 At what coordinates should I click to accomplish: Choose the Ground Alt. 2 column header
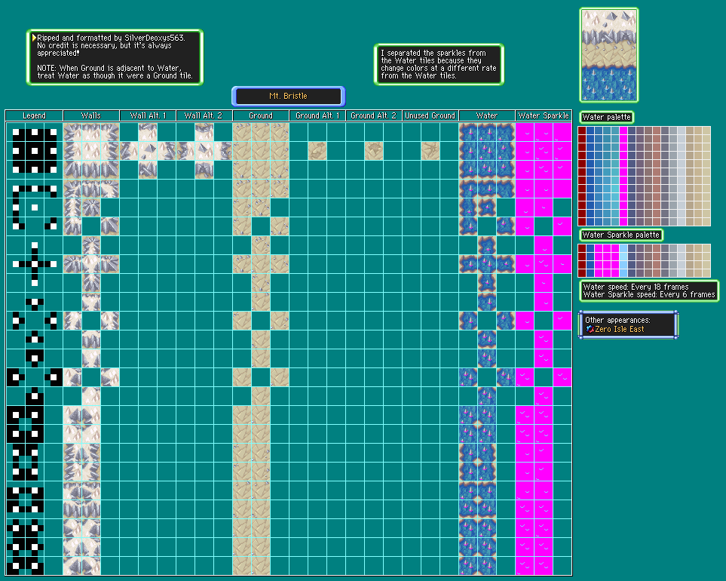point(374,116)
